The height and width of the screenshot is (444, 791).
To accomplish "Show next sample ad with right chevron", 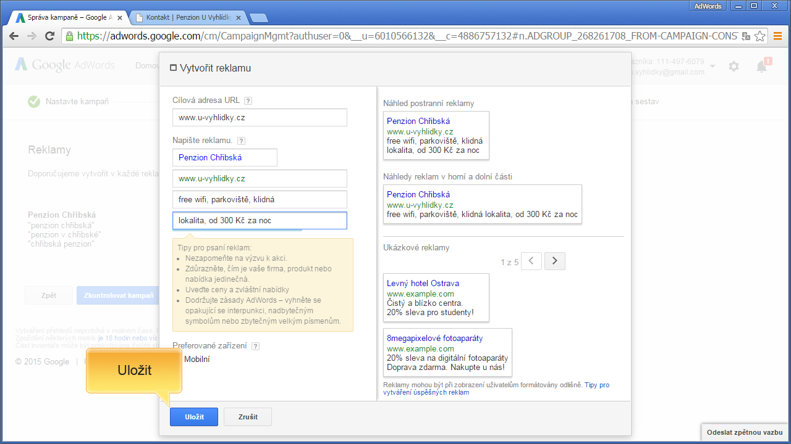I will coord(555,261).
